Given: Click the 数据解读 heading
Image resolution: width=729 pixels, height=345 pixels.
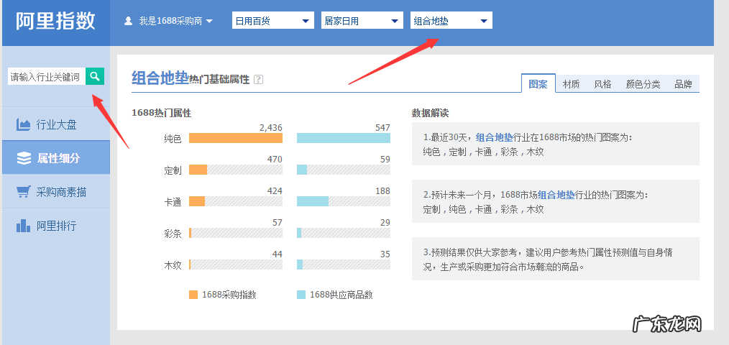Looking at the screenshot, I should pyautogui.click(x=430, y=113).
